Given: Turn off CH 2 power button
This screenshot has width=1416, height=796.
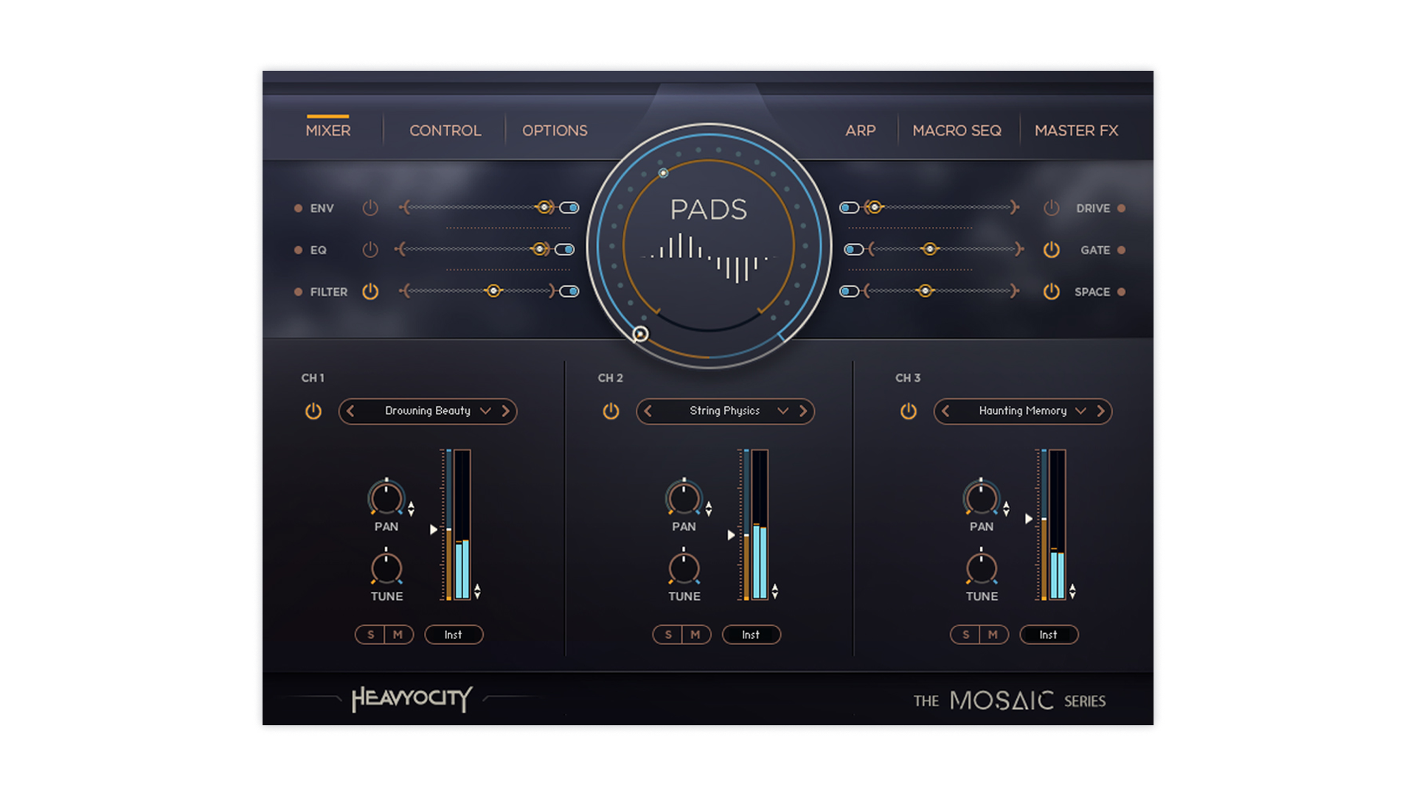Looking at the screenshot, I should coord(611,411).
